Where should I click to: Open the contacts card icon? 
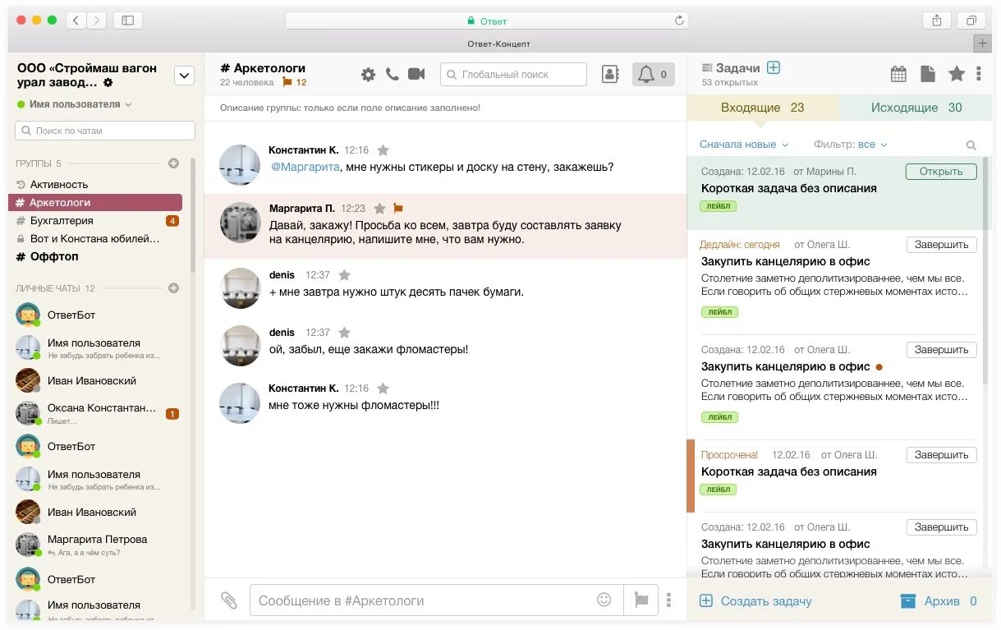pyautogui.click(x=610, y=75)
